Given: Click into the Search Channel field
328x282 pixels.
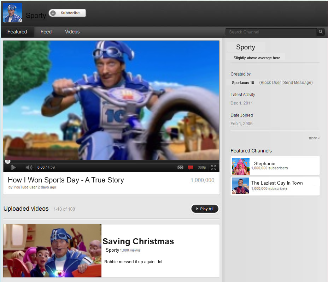Looking at the screenshot, I should click(x=271, y=32).
